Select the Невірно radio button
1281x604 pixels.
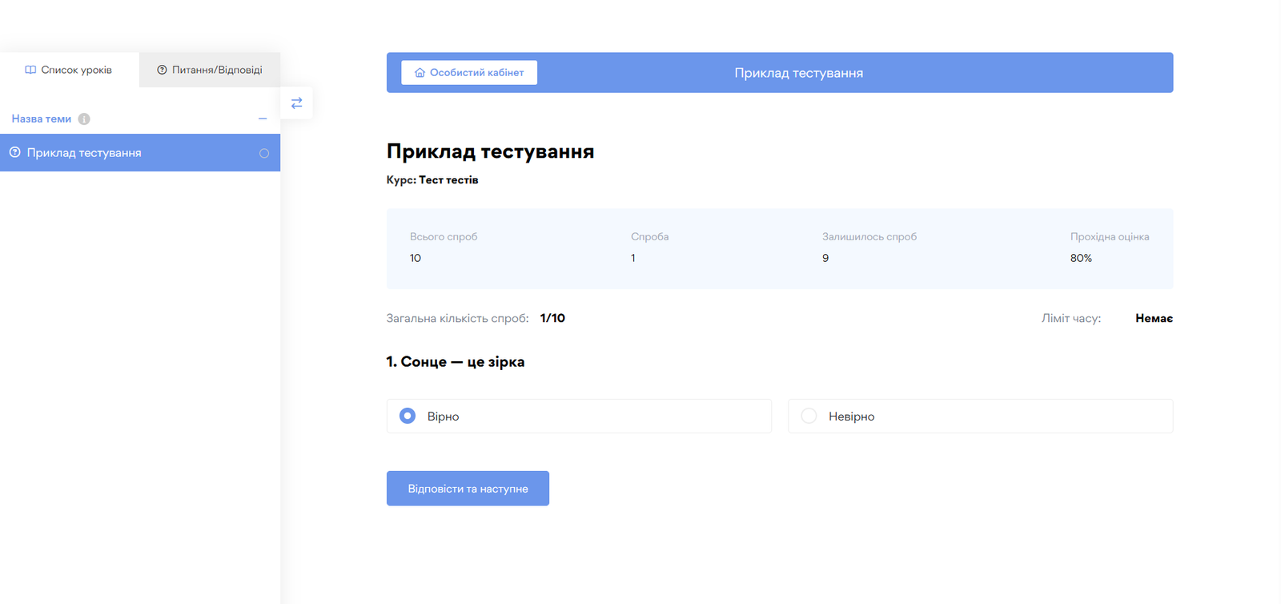(809, 417)
